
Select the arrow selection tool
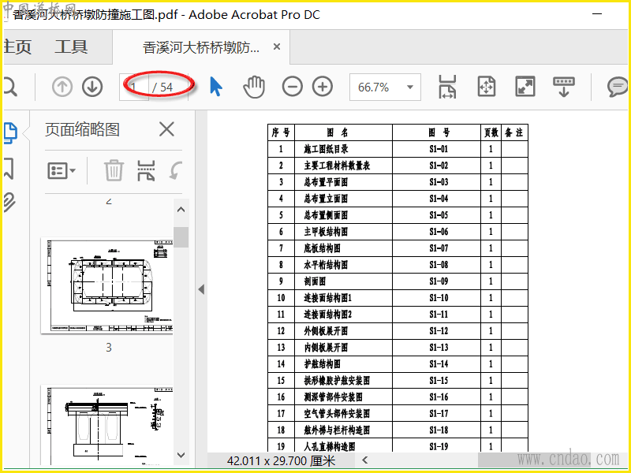(x=216, y=86)
